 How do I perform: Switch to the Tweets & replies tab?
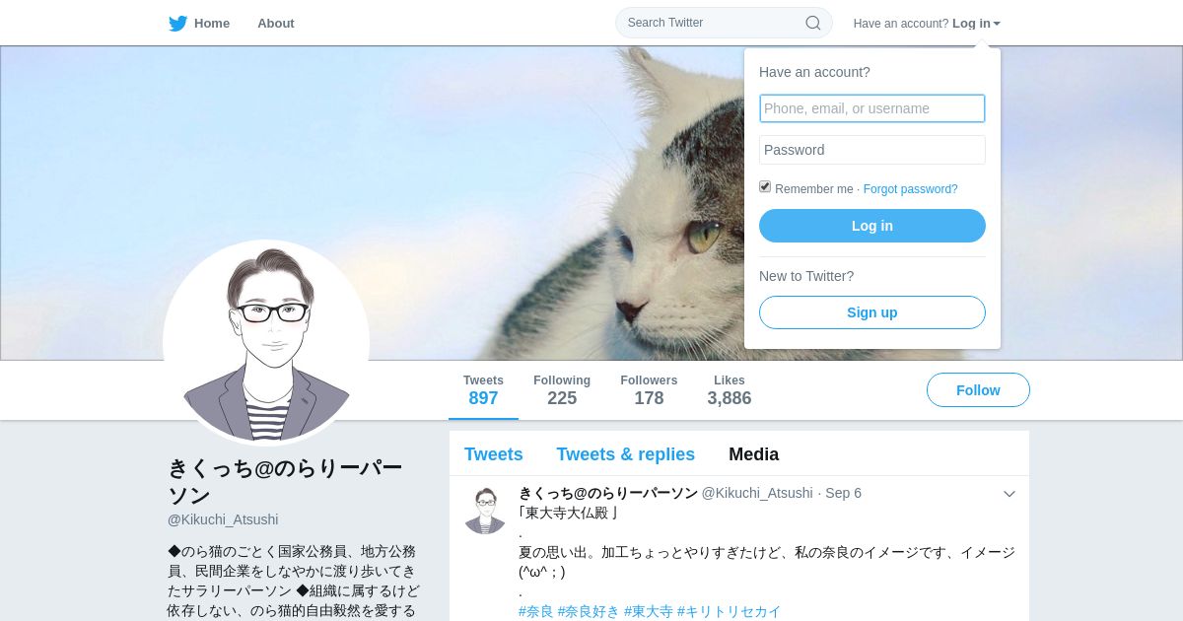pos(625,454)
